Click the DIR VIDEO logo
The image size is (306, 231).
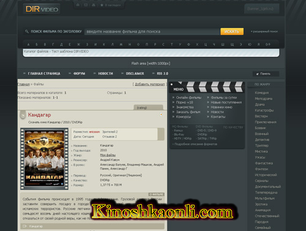(x=42, y=9)
